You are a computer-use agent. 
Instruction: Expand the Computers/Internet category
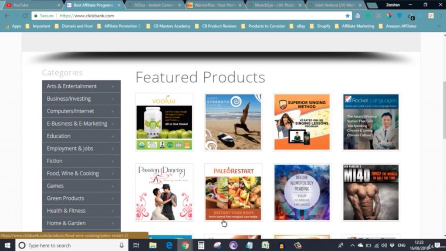click(x=113, y=112)
